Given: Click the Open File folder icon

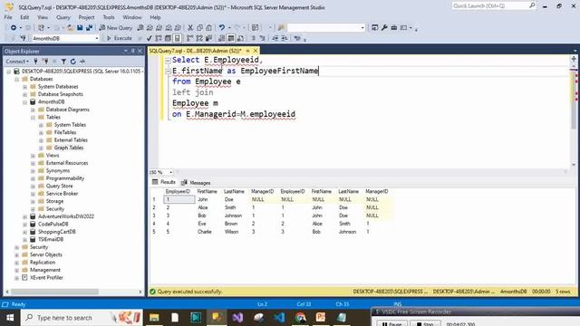Looking at the screenshot, I should (x=70, y=28).
